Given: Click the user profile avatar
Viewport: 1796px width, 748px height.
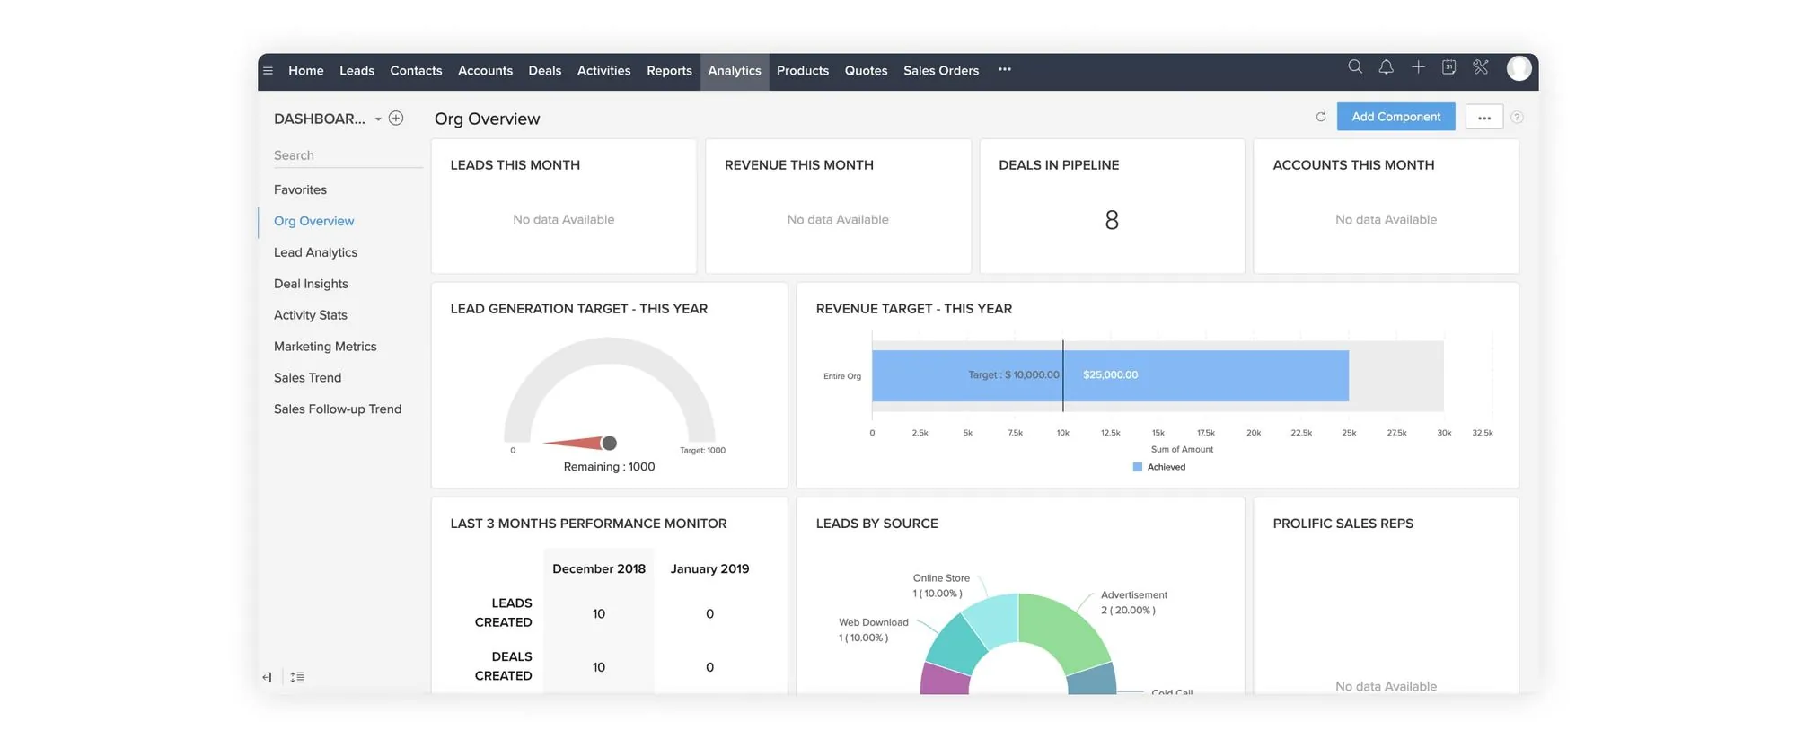Looking at the screenshot, I should (1519, 68).
